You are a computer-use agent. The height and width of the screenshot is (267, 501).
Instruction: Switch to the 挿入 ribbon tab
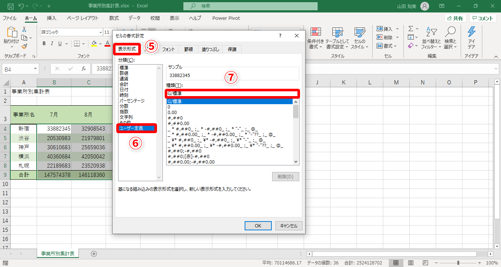pos(52,18)
